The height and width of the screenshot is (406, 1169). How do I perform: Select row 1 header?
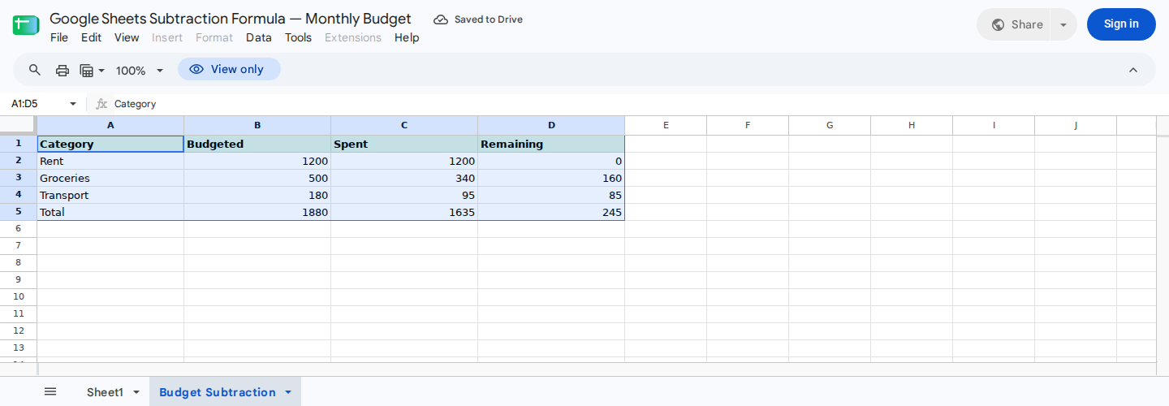pyautogui.click(x=19, y=144)
